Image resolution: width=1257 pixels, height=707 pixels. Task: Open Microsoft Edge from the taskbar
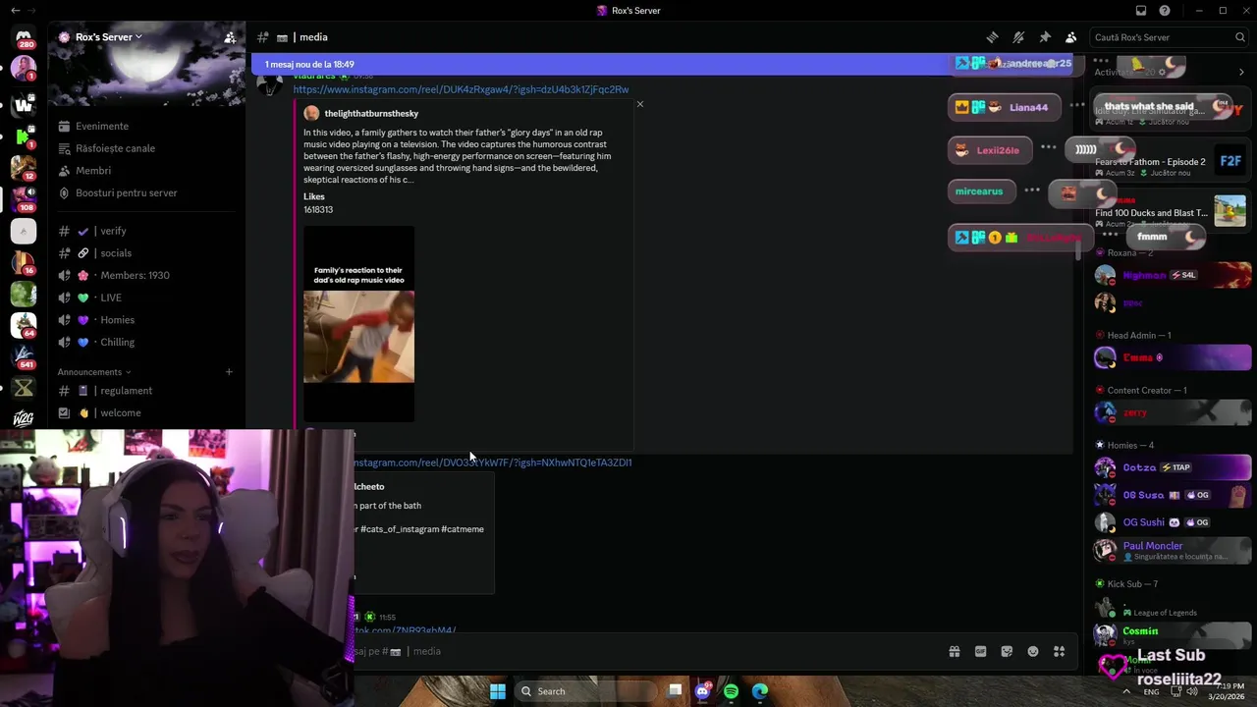point(760,691)
